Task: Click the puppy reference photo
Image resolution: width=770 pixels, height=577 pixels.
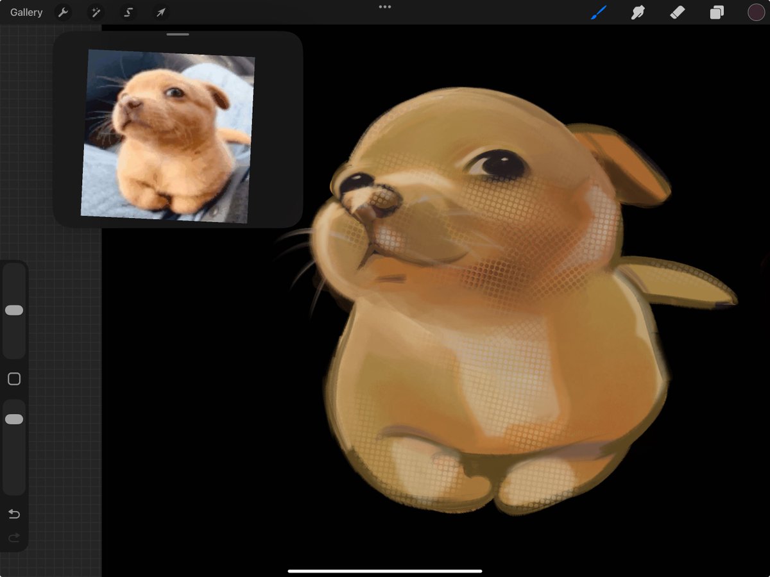Action: (168, 137)
